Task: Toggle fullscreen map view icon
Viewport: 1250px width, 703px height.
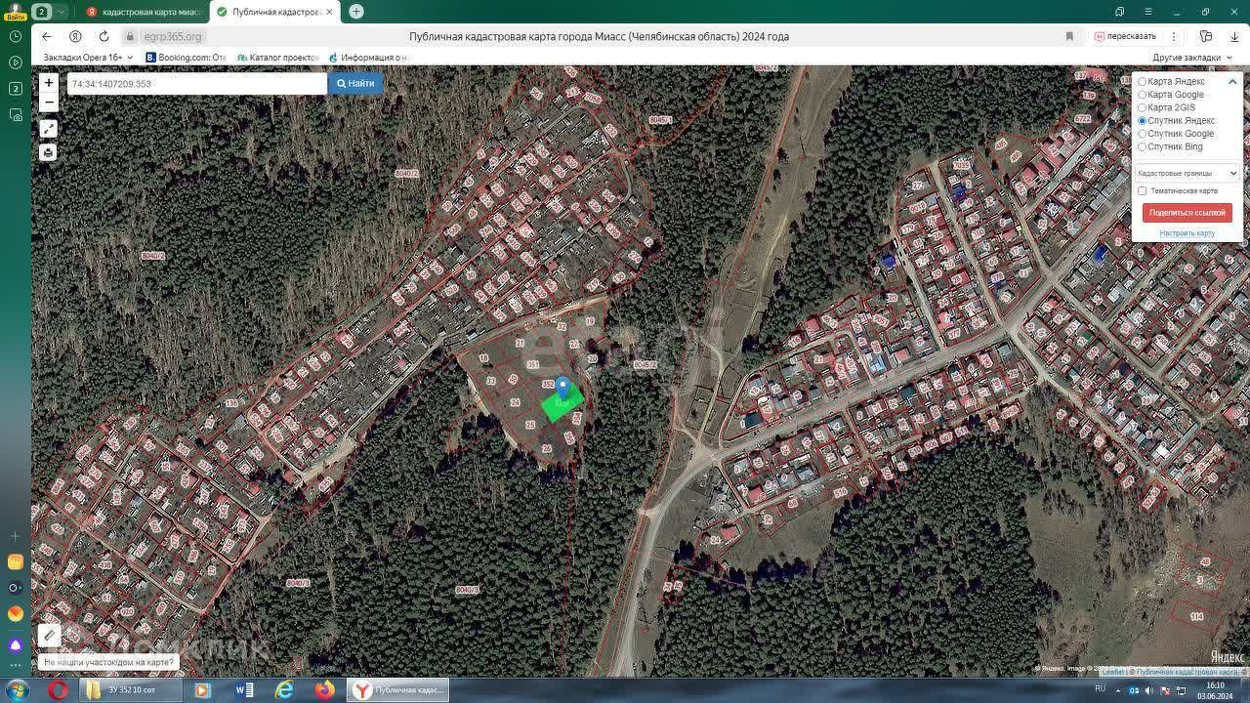Action: [49, 129]
